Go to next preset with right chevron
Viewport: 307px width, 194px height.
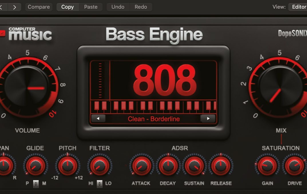tap(14, 7)
